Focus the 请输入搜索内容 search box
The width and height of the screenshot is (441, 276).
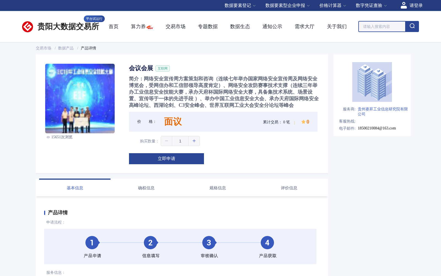tap(382, 26)
